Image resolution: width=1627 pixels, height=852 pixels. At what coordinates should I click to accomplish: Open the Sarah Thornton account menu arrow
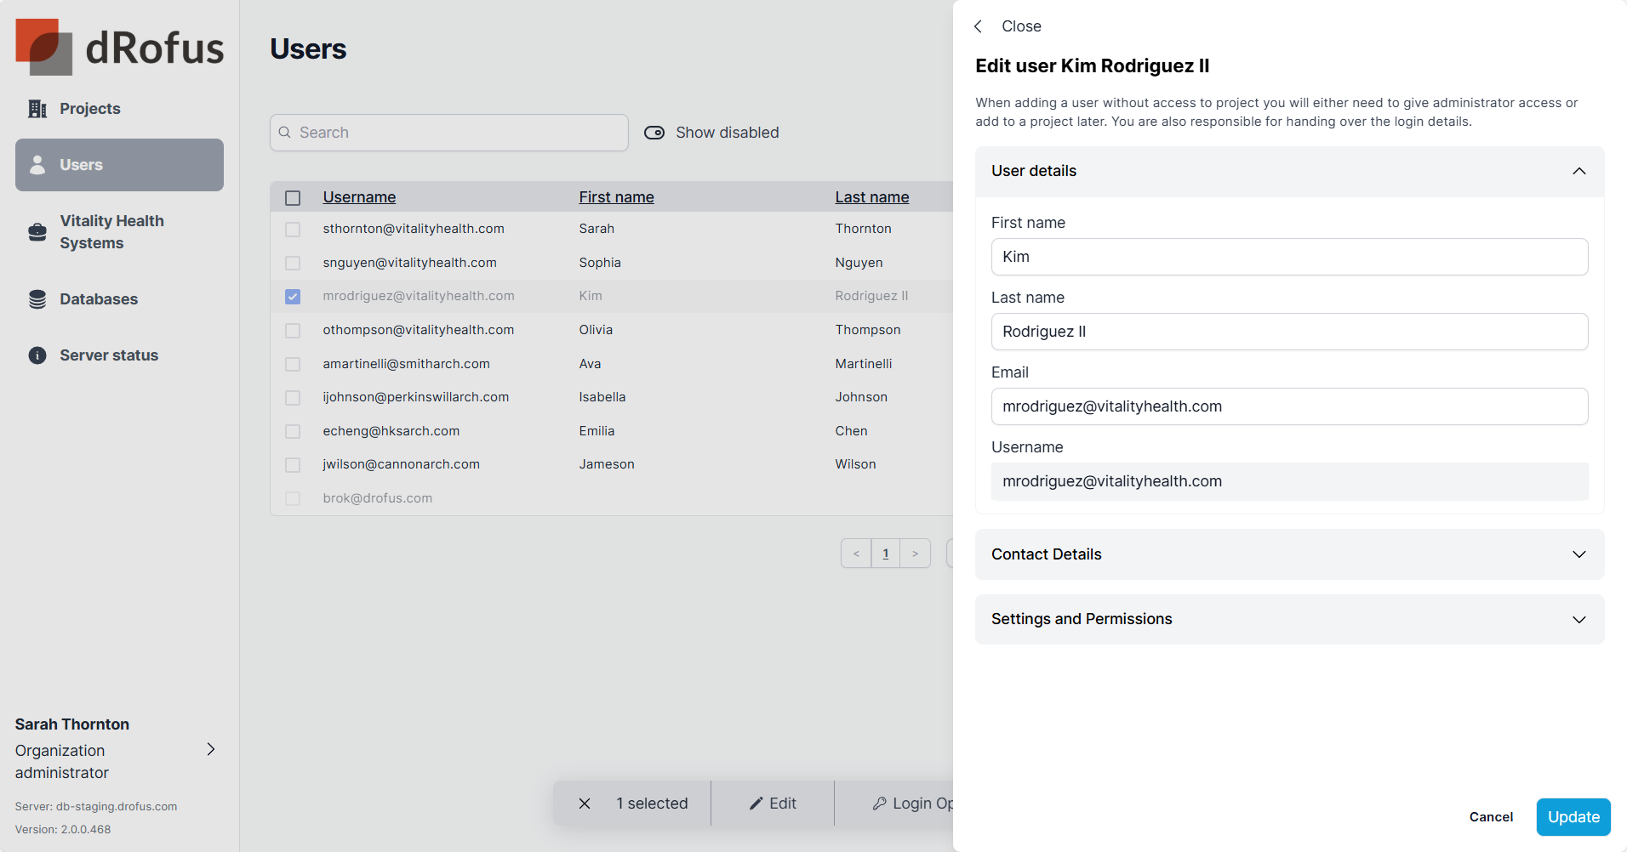coord(211,749)
